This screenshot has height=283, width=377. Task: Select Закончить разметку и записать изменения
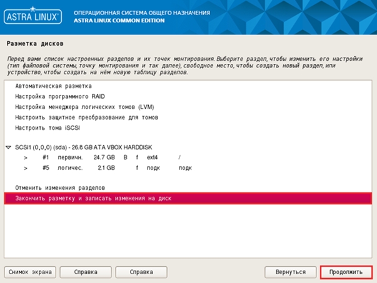click(x=188, y=199)
